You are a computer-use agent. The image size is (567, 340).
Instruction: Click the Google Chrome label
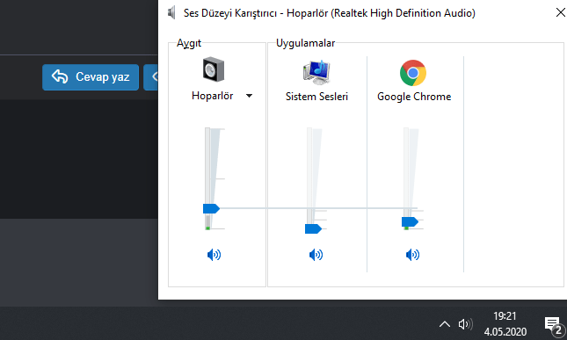click(414, 97)
